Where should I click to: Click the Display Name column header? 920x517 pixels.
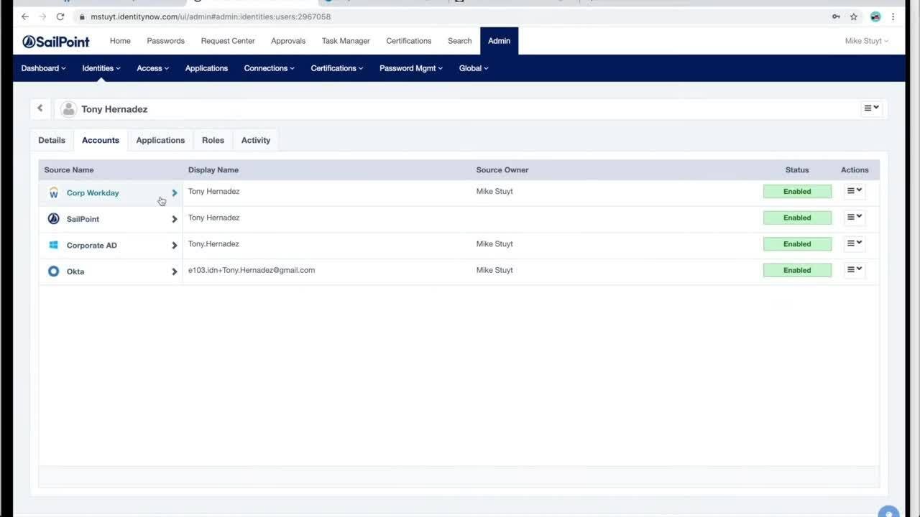[x=213, y=170]
